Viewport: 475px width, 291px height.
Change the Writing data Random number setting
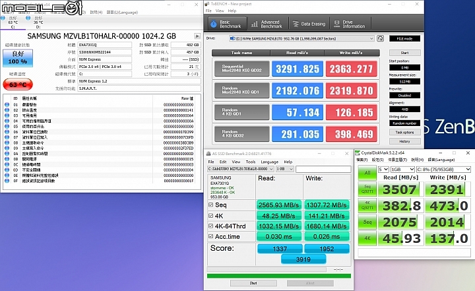click(404, 123)
